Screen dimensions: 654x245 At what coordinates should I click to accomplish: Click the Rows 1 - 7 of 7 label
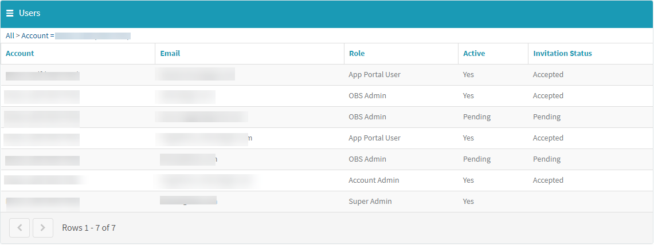coord(89,228)
